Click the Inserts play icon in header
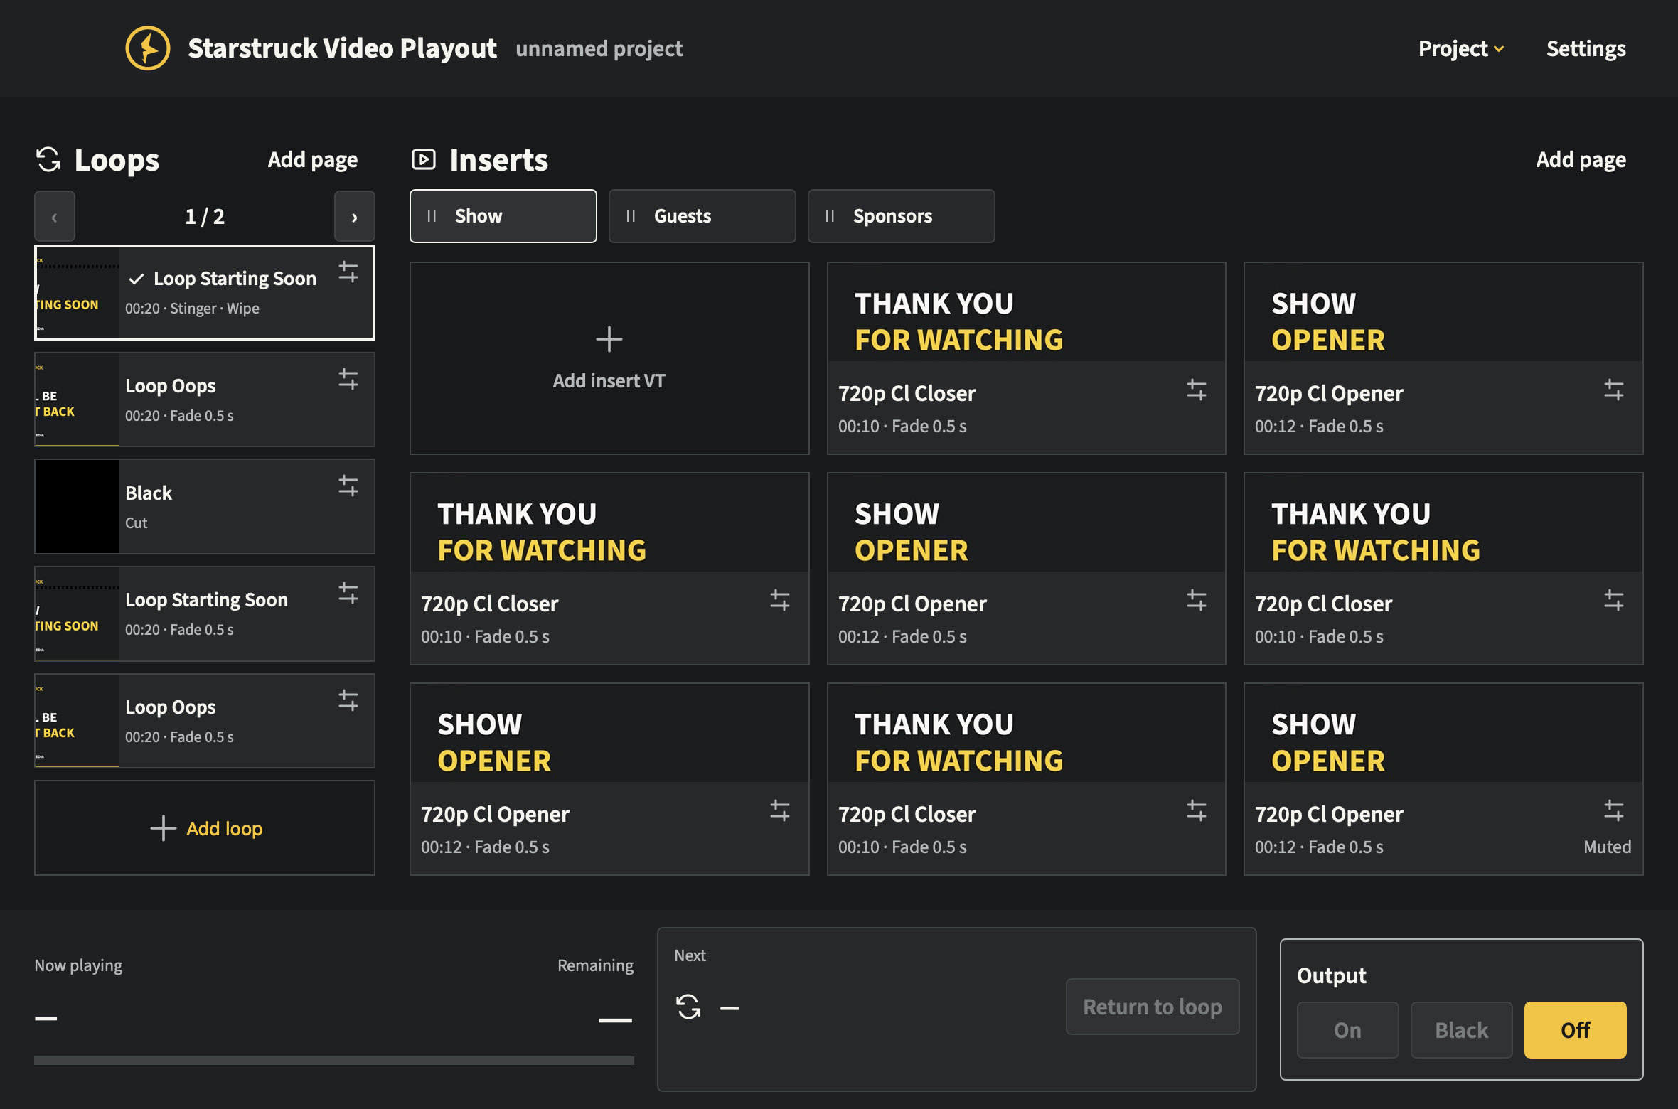This screenshot has height=1109, width=1678. pyautogui.click(x=424, y=159)
